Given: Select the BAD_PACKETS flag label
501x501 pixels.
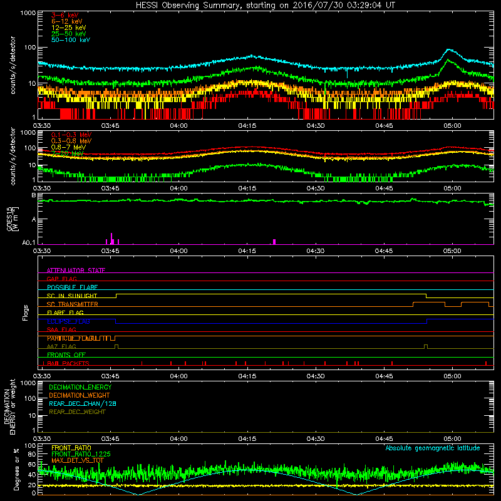Looking at the screenshot, I should [68, 364].
